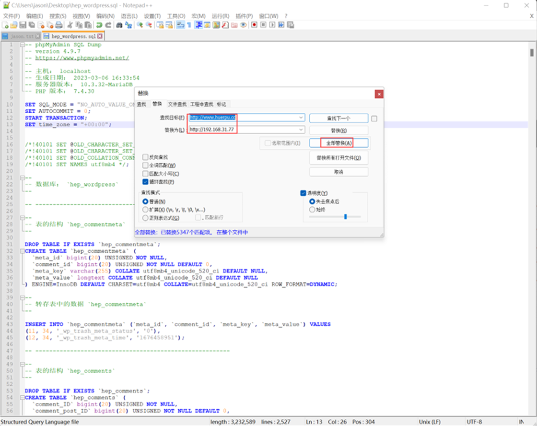Toggle Word Wrap toolbar icon
The image size is (537, 426).
[180, 25]
